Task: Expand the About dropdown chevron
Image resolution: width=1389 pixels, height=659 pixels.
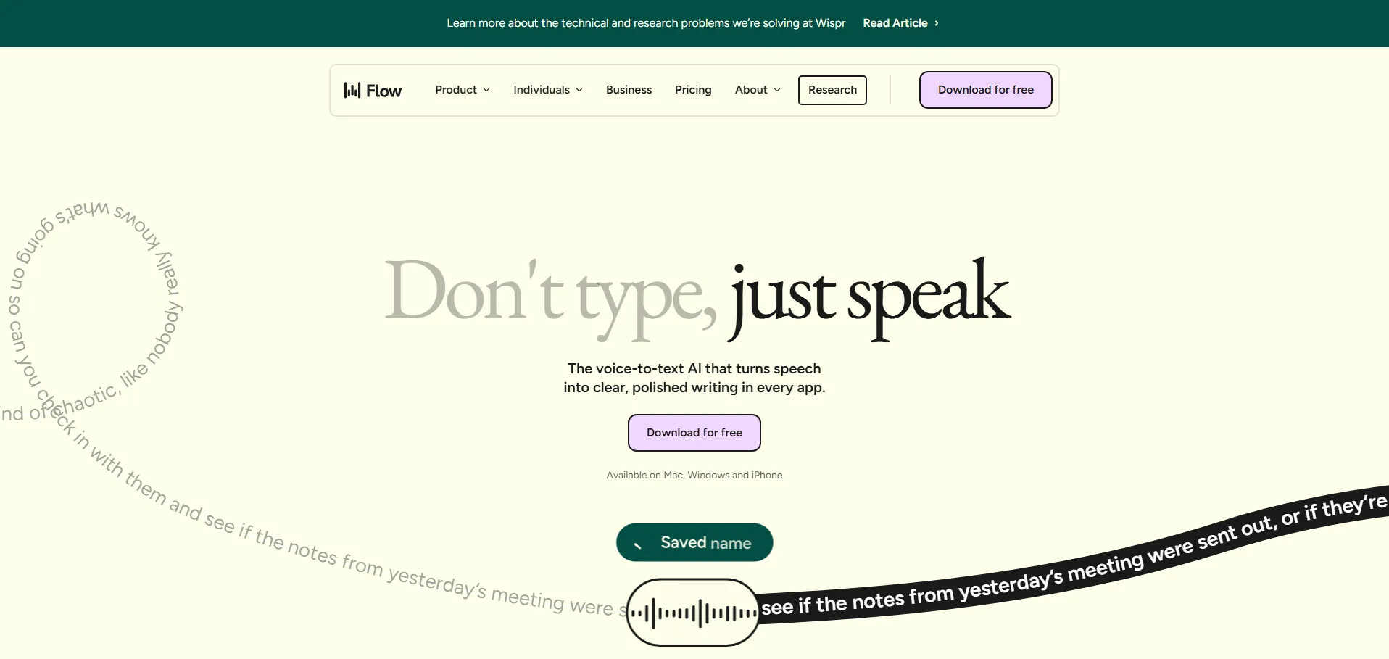Action: [777, 90]
